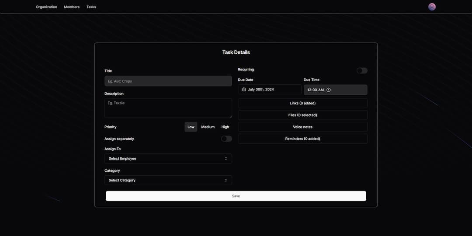Enable the Recurring toggle switch
472x236 pixels.
pyautogui.click(x=362, y=71)
